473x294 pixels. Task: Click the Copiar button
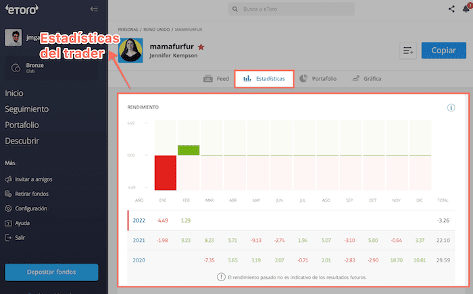pyautogui.click(x=444, y=51)
